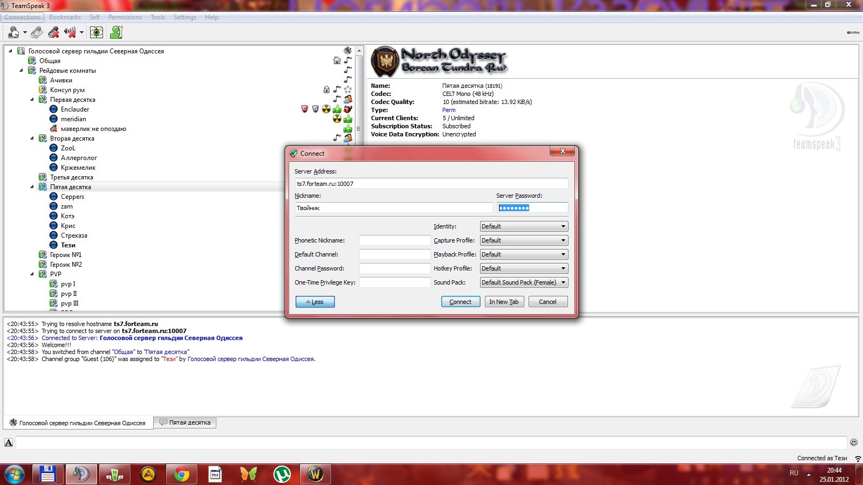Click the music note icon on the Ачивки row
This screenshot has width=863, height=485.
[348, 80]
